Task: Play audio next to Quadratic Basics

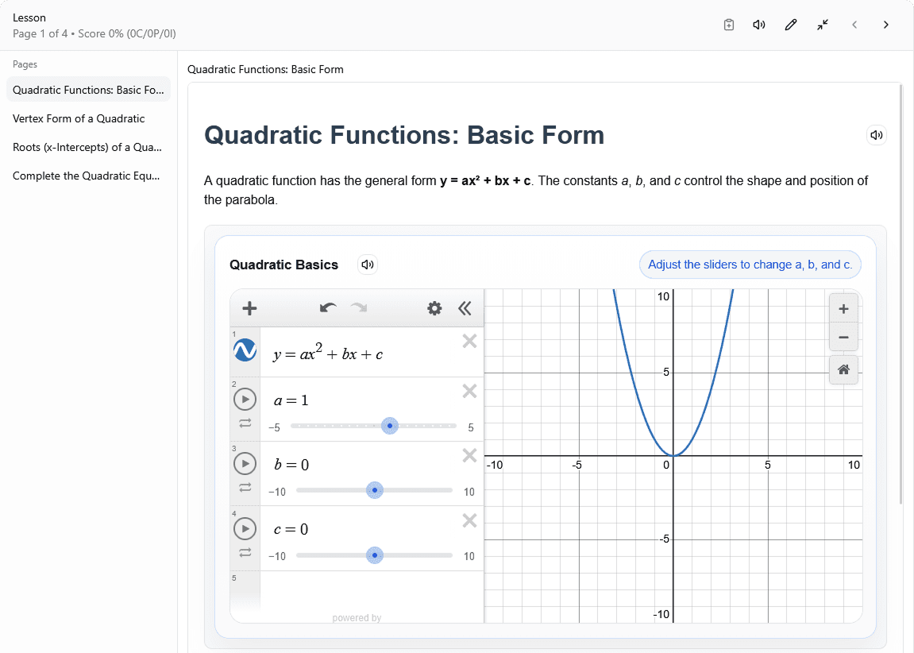Action: (x=367, y=265)
